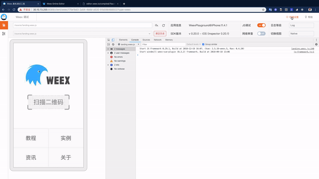Open the DevTools three-dot more menu
The width and height of the screenshot is (319, 179).
click(316, 40)
